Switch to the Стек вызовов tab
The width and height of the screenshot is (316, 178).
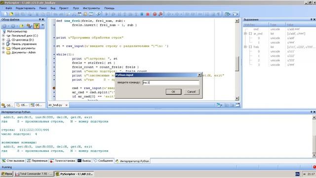tap(13, 161)
